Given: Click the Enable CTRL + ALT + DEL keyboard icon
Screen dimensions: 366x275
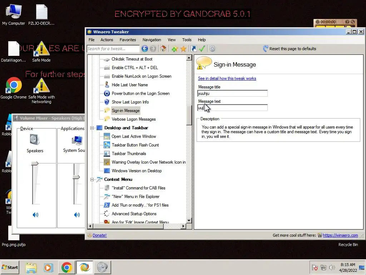Looking at the screenshot, I should [107, 68].
